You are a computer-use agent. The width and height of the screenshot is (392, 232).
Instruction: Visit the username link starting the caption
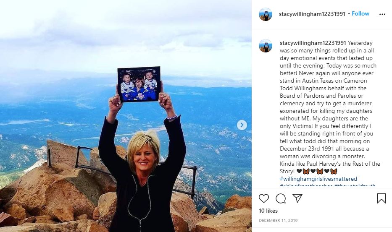313,43
